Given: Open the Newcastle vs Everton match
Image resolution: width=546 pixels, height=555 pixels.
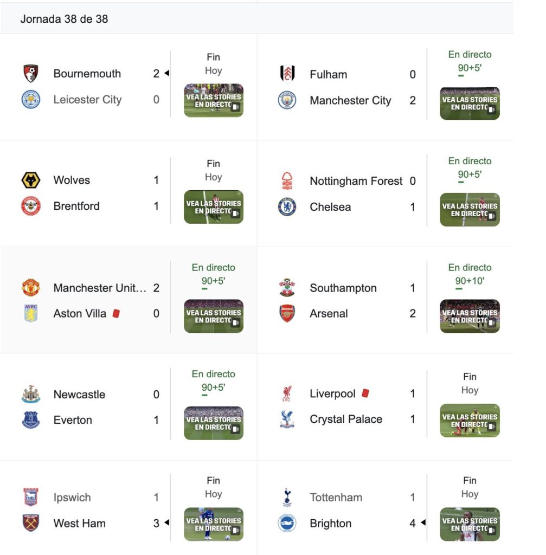Looking at the screenshot, I should [129, 407].
